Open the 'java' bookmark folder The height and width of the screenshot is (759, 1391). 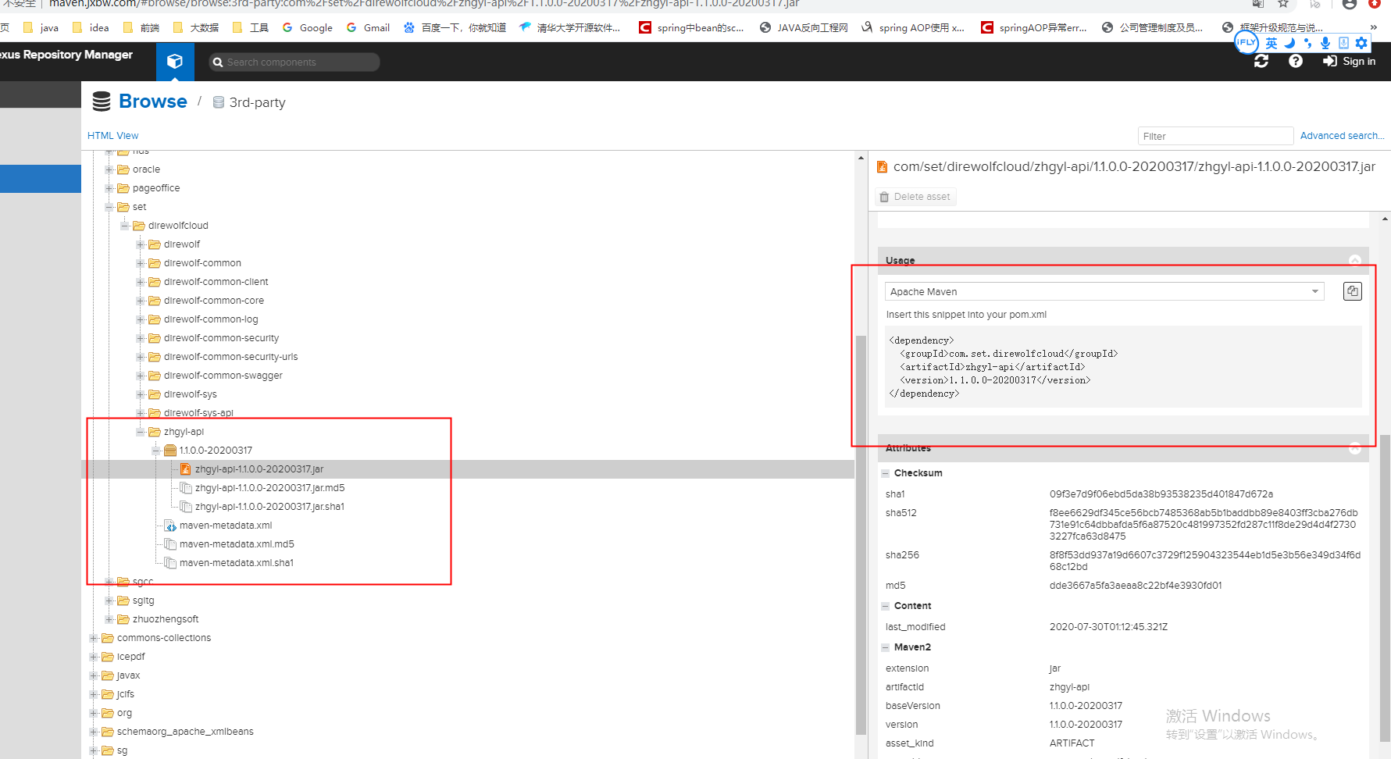(41, 27)
